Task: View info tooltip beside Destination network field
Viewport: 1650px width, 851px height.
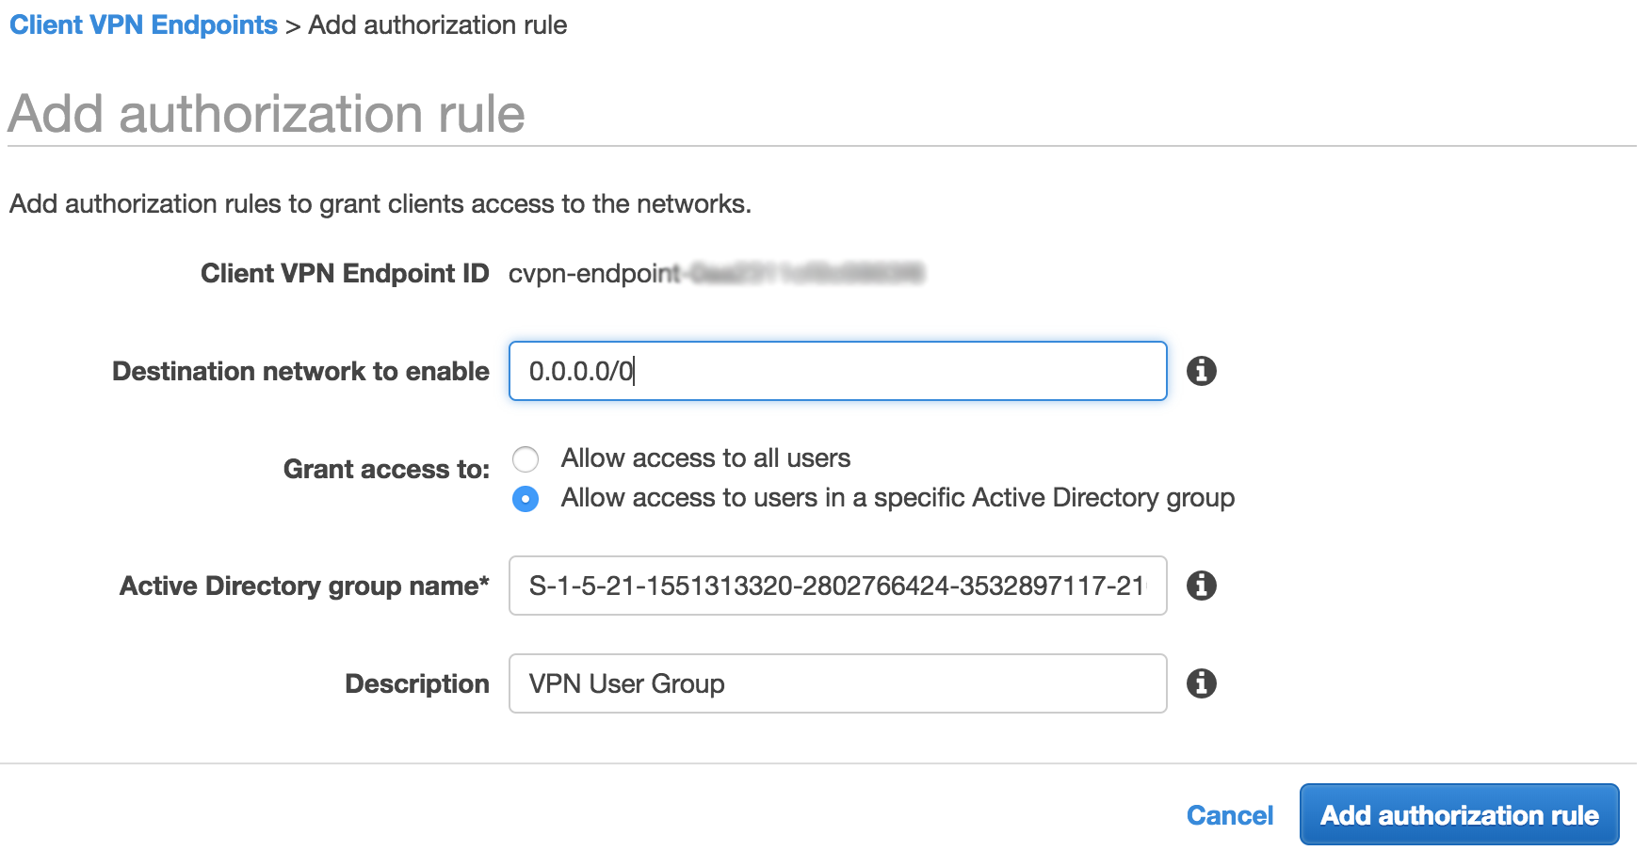Action: [1204, 371]
